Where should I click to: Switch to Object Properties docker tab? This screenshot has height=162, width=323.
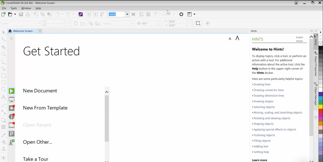(x=316, y=64)
